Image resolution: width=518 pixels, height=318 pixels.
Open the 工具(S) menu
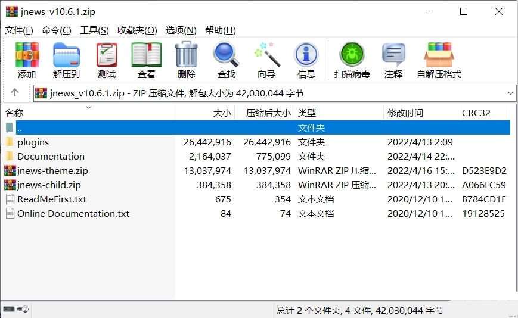[94, 30]
